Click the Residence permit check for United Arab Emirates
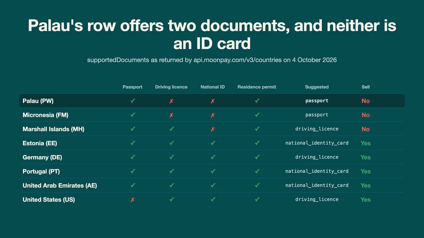This screenshot has height=238, width=424. tap(257, 185)
